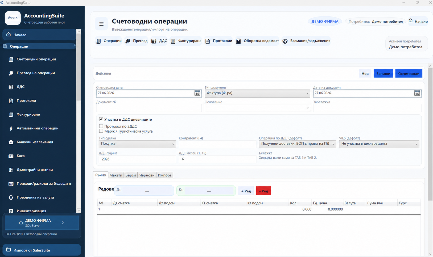Click the home icon next to Начало in header

pos(411,21)
